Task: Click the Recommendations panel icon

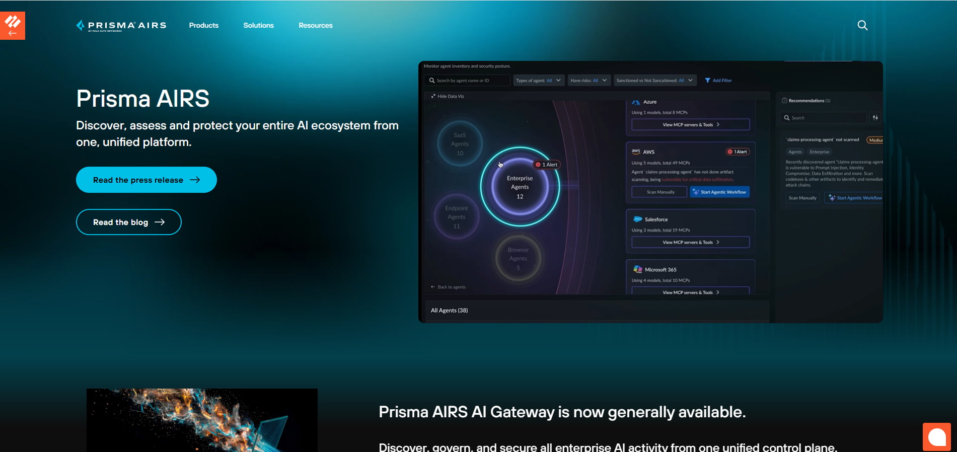Action: click(x=784, y=101)
